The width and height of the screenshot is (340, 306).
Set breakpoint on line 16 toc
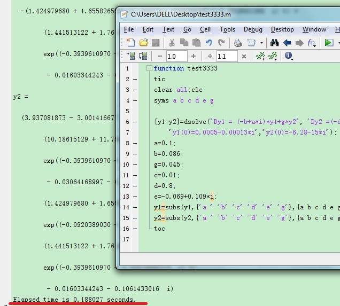click(x=135, y=229)
